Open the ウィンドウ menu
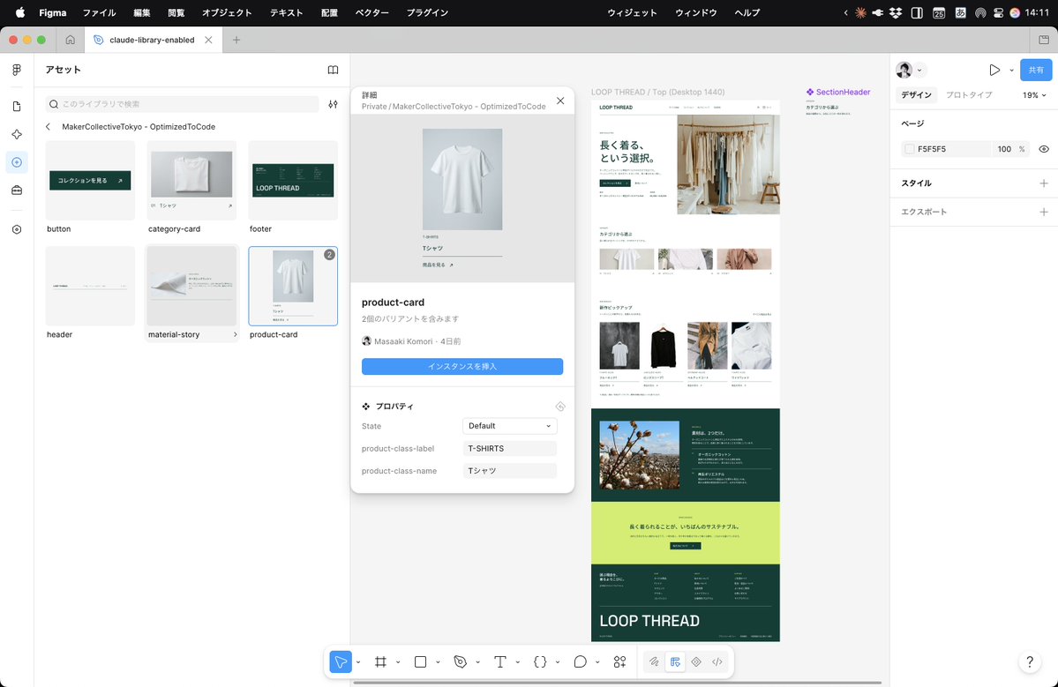 click(695, 13)
